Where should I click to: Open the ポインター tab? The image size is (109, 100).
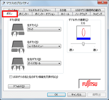24,14
